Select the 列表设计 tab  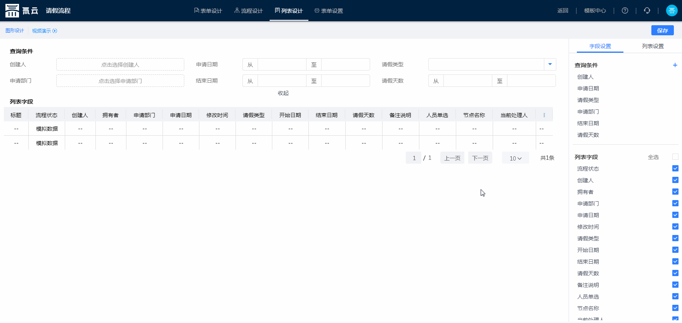coord(289,10)
